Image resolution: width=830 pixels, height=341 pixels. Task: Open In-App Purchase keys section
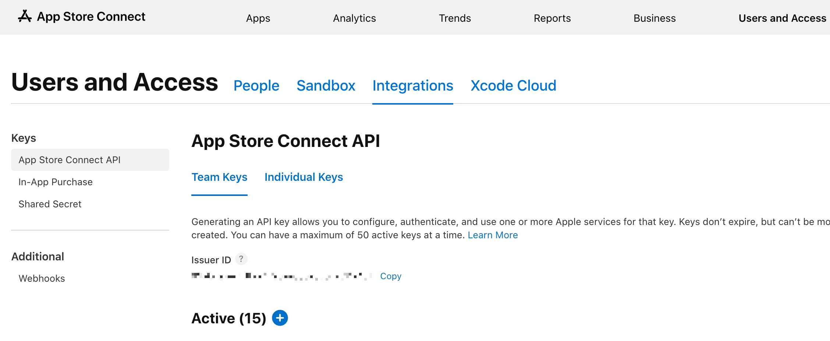tap(56, 182)
